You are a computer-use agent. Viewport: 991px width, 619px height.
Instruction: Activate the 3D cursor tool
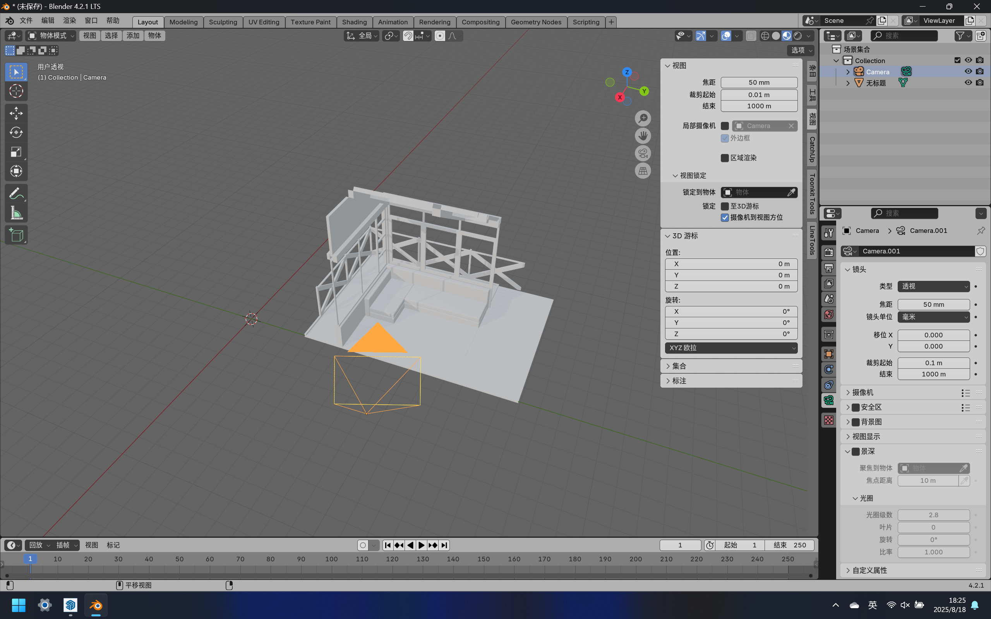(x=16, y=91)
